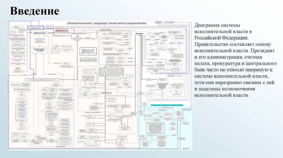This screenshot has height=158, width=283.
Task: Click the bold white "Правительство" box
Action: point(40,33)
